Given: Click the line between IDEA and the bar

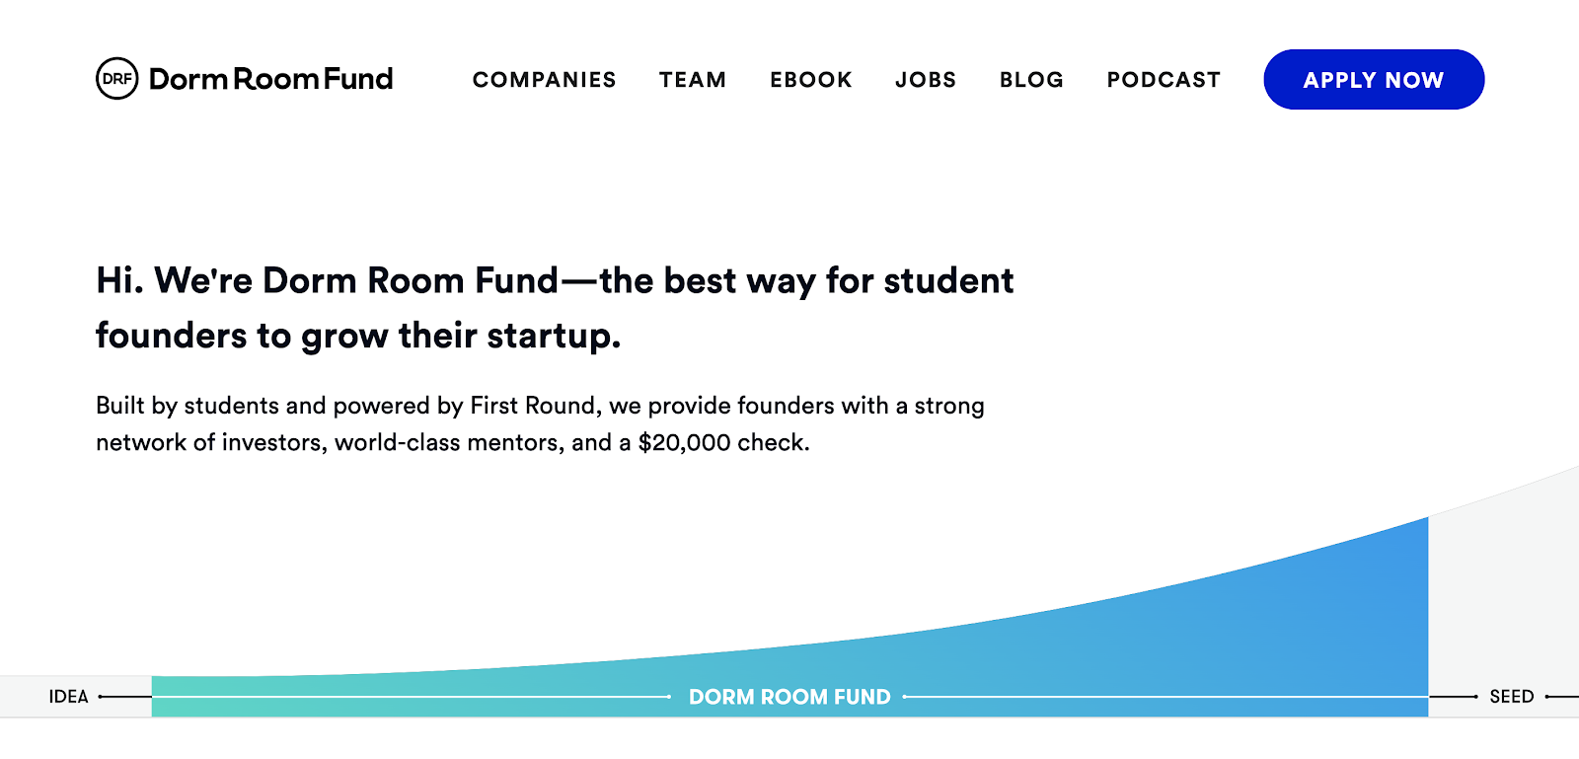Looking at the screenshot, I should [125, 697].
